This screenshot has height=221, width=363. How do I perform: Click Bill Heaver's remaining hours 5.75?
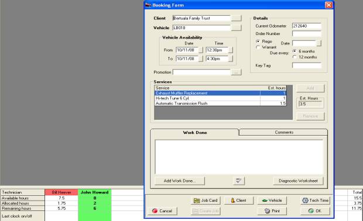[x=61, y=208]
